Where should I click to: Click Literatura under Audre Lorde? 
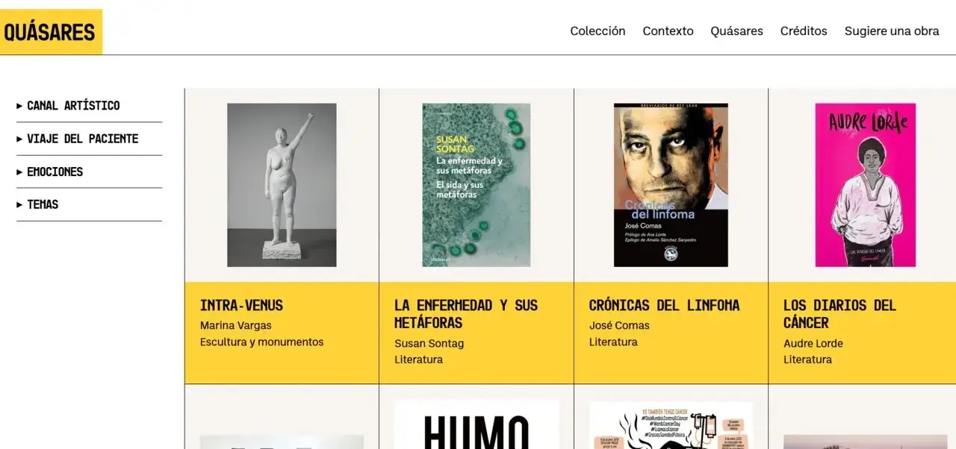click(x=807, y=359)
